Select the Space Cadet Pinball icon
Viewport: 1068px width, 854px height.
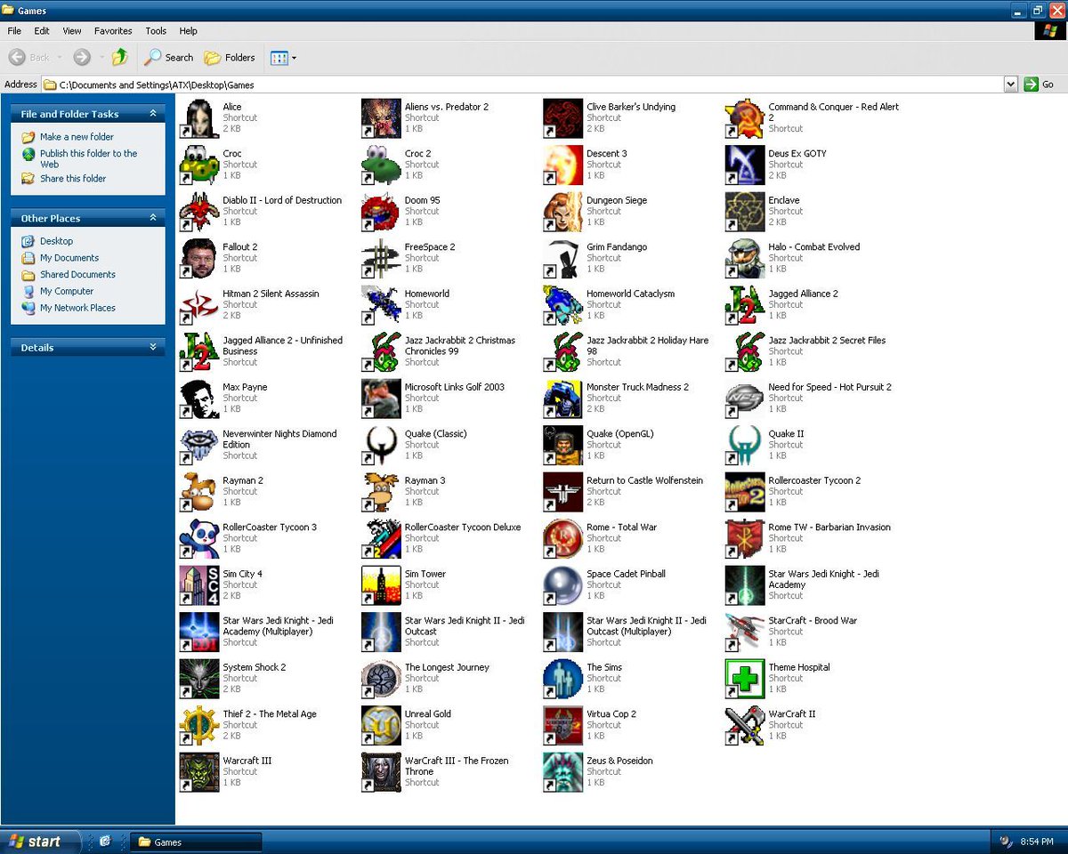[x=563, y=585]
